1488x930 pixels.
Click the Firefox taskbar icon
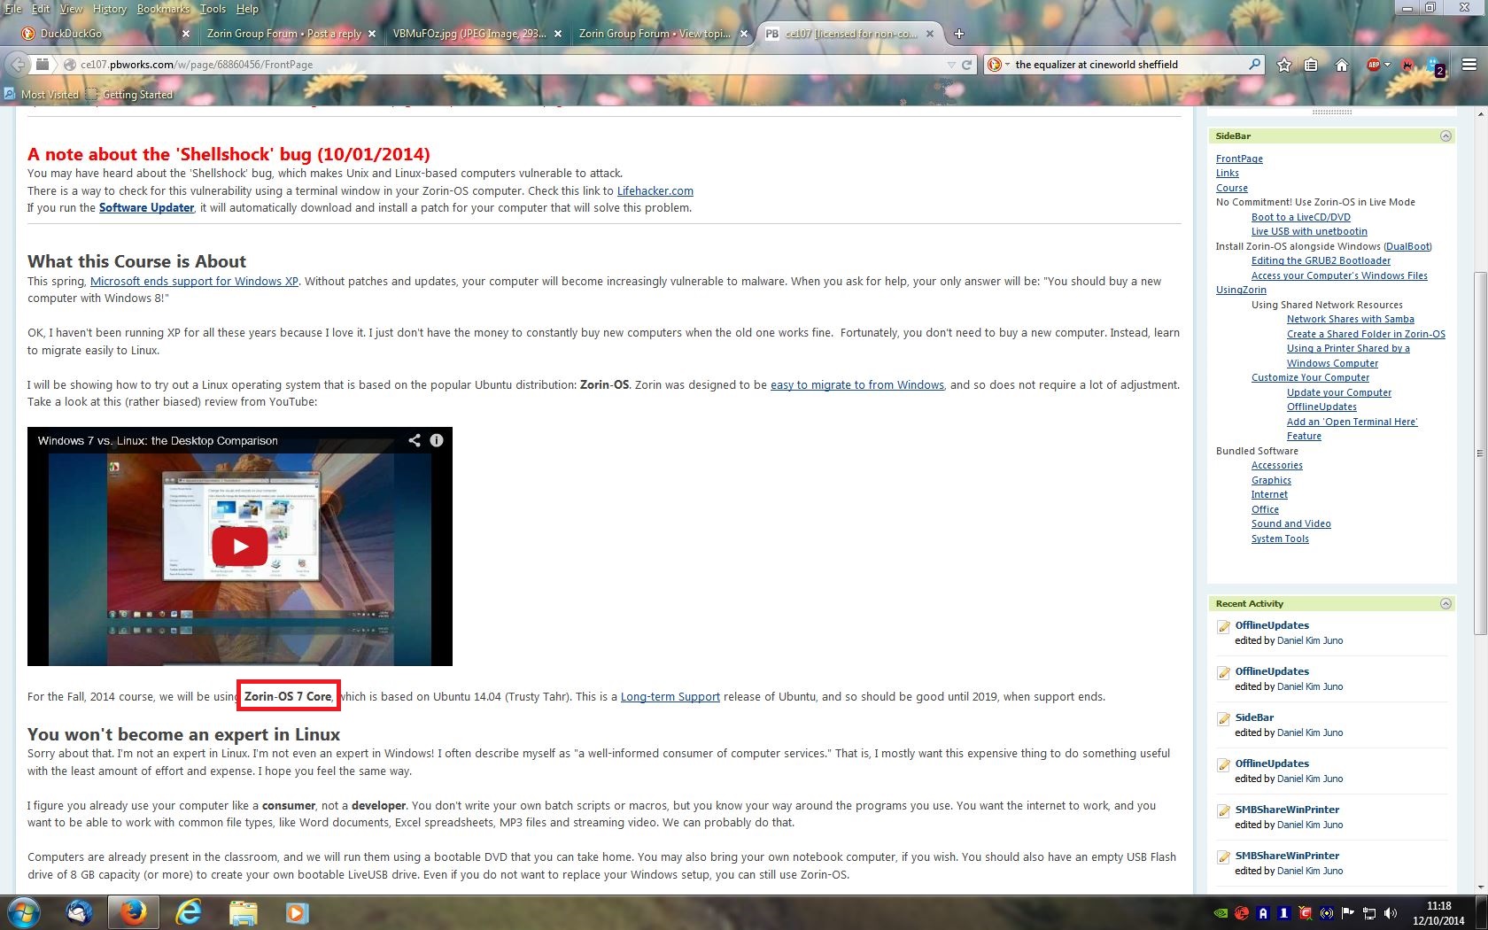[134, 912]
